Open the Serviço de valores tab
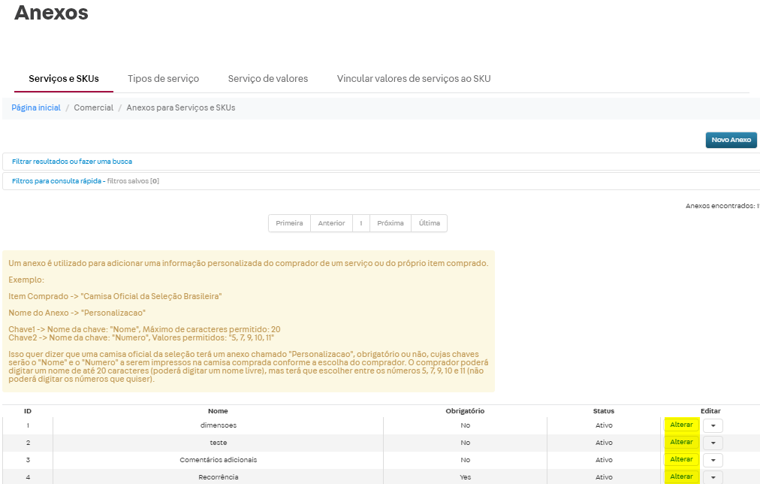 point(267,78)
